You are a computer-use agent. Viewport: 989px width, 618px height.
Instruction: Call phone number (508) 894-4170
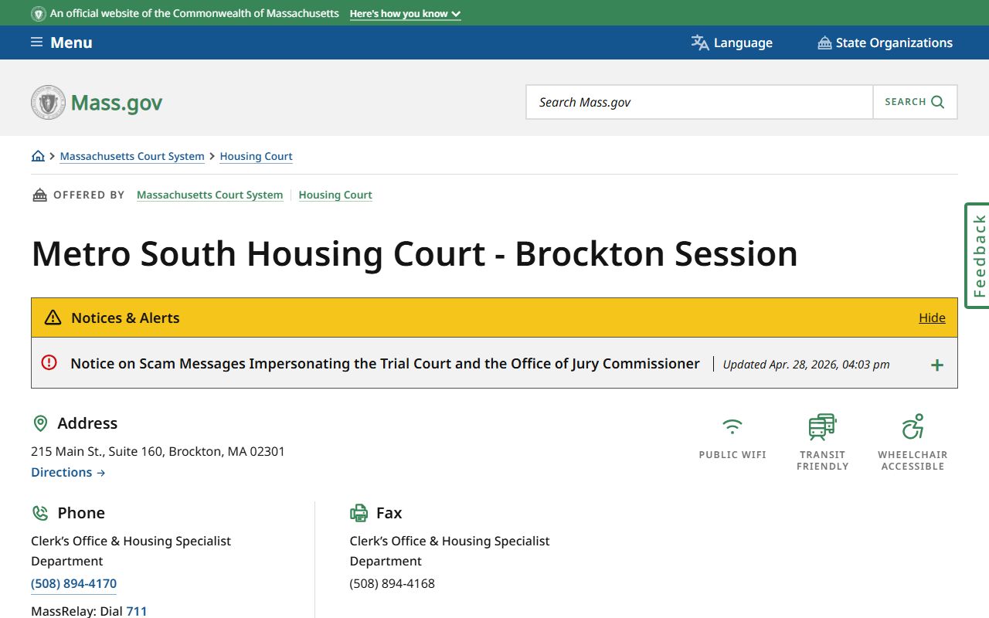pos(73,583)
